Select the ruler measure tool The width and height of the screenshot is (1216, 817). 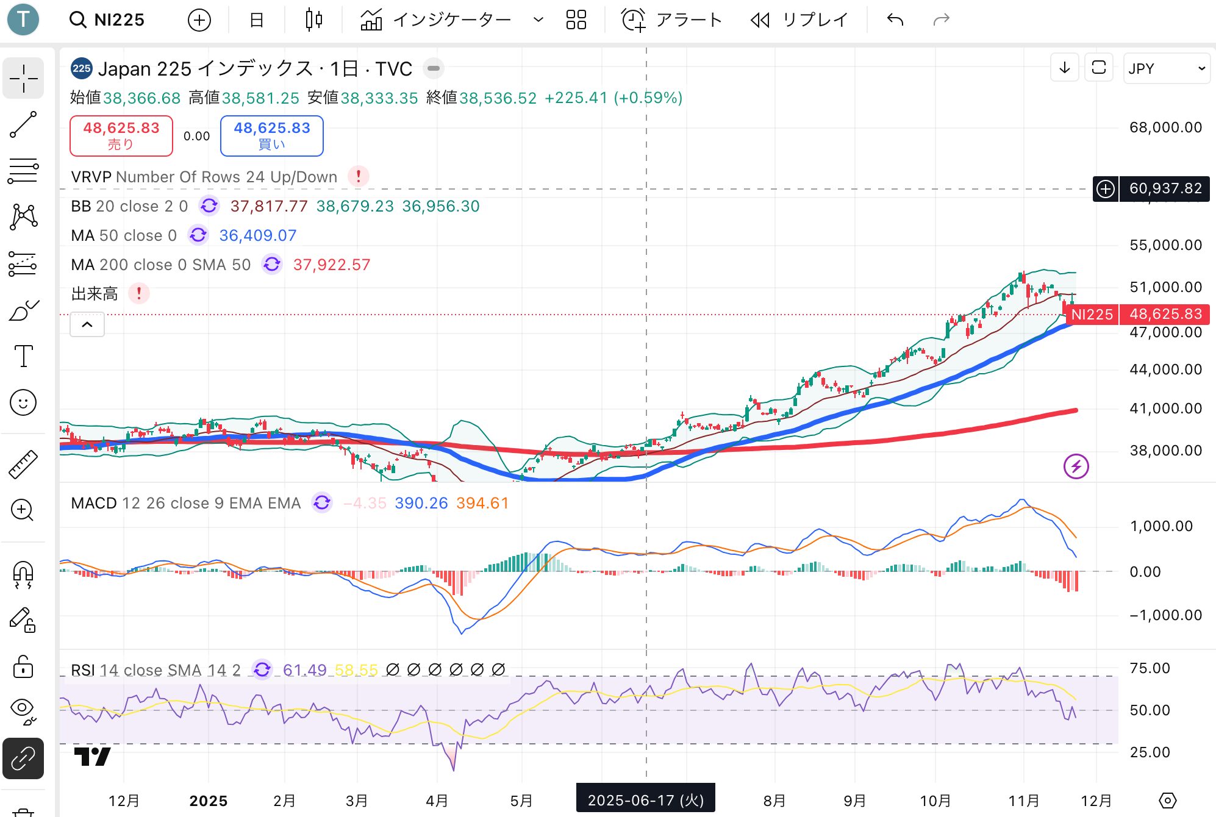click(23, 465)
